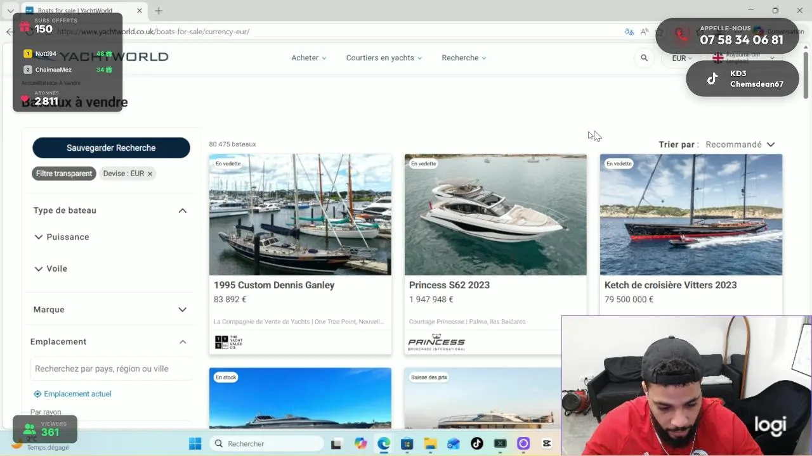Click the browser address bar URL
812x456 pixels.
152,32
